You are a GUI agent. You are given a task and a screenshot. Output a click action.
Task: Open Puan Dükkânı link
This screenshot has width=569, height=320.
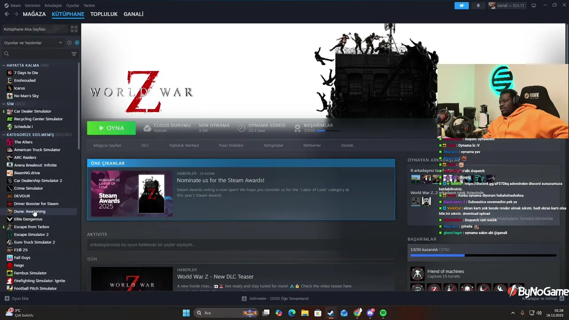231,145
